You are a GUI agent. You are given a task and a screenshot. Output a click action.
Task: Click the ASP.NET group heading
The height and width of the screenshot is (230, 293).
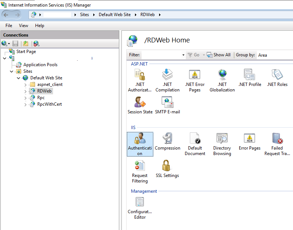point(139,64)
